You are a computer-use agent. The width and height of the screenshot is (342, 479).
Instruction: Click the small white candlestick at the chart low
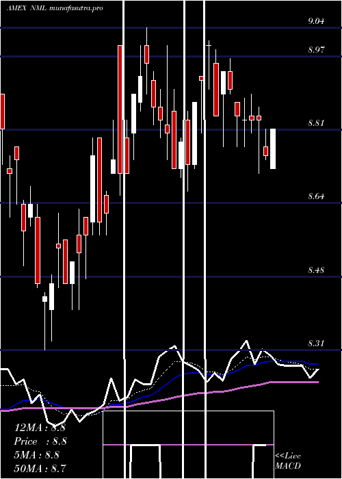click(45, 299)
